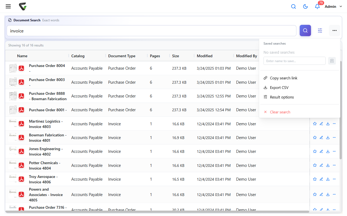Click 3/24/2025 01:03 PM modified cell
The height and width of the screenshot is (216, 347).
(x=214, y=68)
